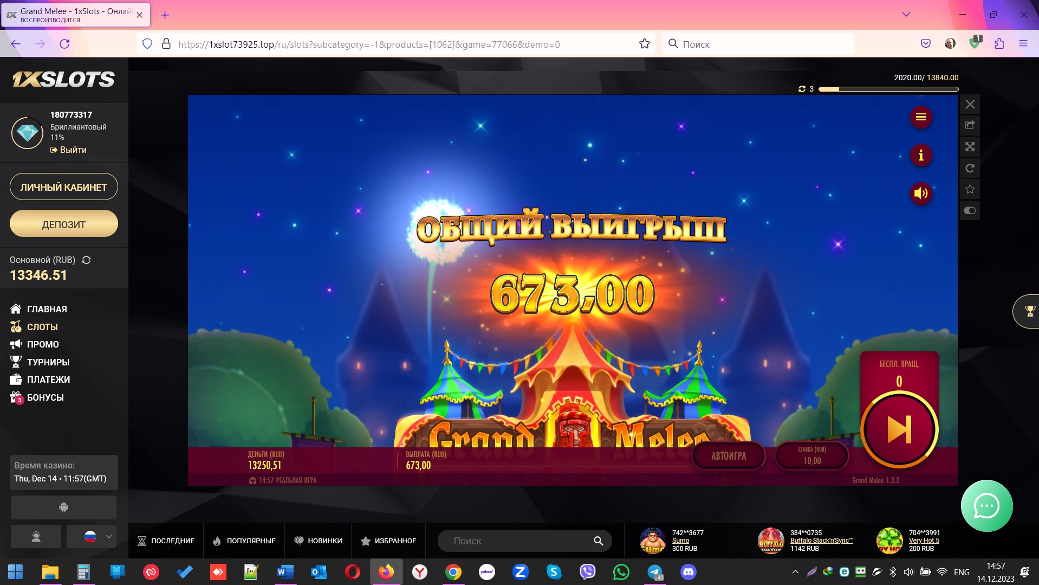Show hidden system tray icons

pos(795,571)
